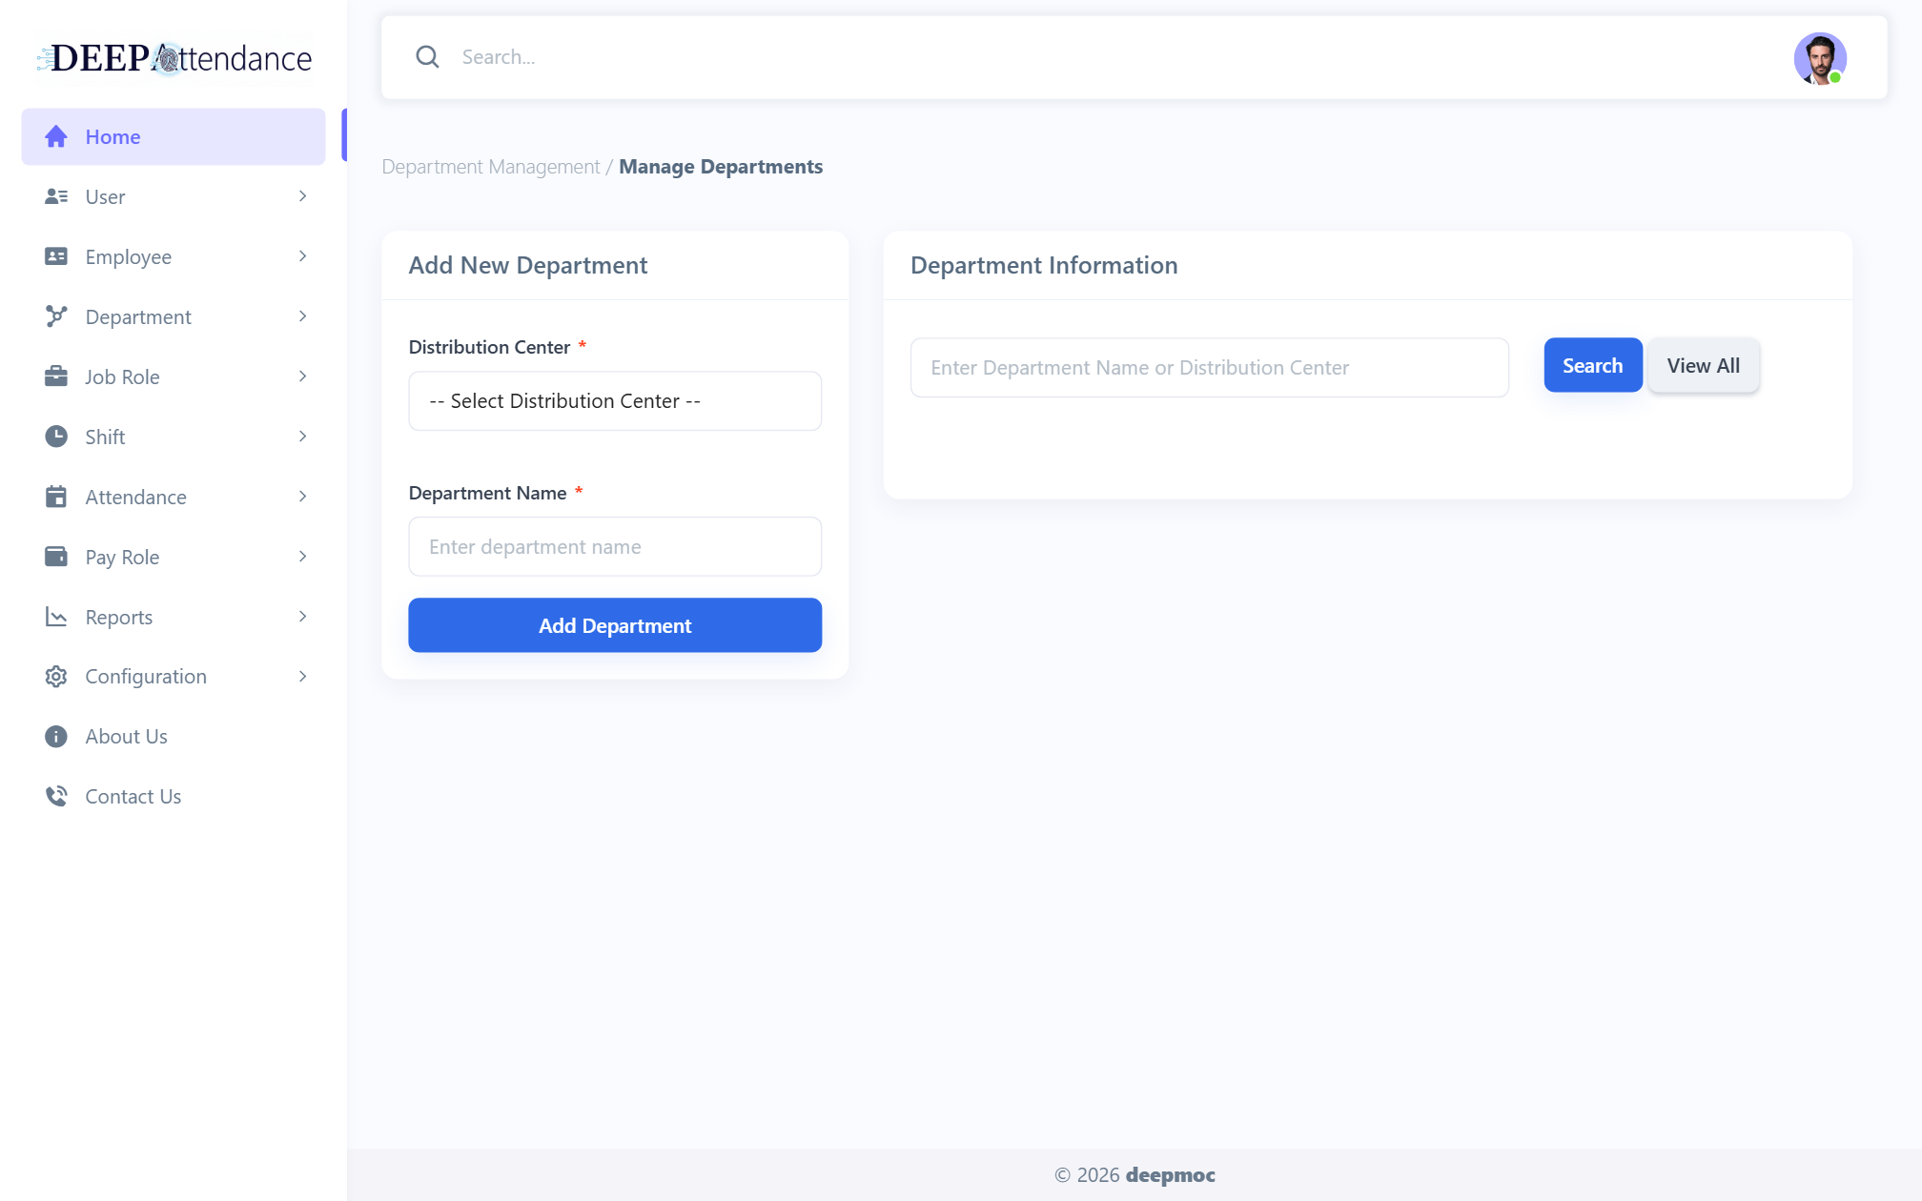Click the Contact Us phone icon
This screenshot has width=1922, height=1201.
(x=56, y=796)
